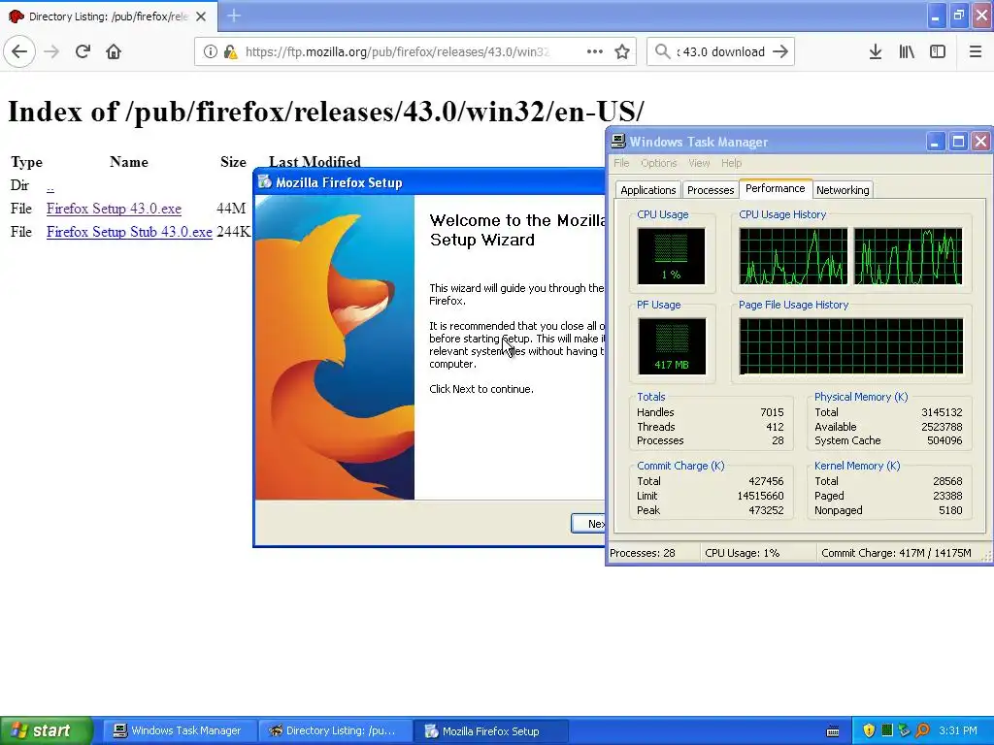
Task: Open the Downloads toolbar icon
Action: (x=876, y=51)
